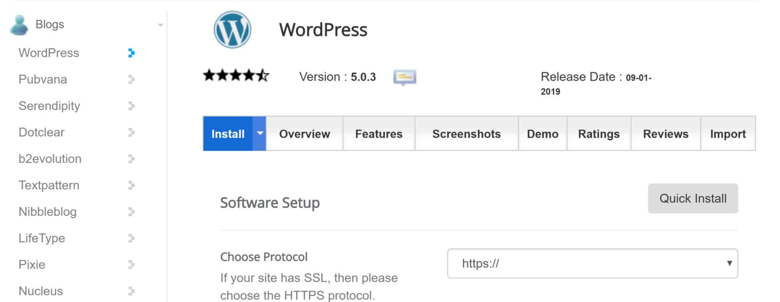Select Pixie in the sidebar
Image resolution: width=780 pixels, height=302 pixels.
pyautogui.click(x=32, y=265)
